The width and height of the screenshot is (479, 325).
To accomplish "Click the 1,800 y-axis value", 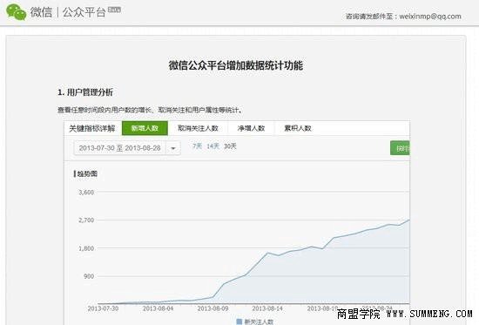I will [x=86, y=248].
